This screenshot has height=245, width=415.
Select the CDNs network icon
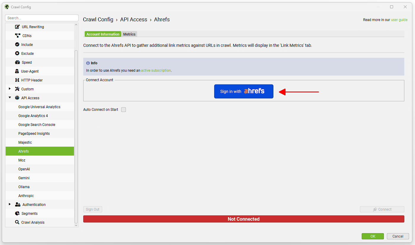coord(17,36)
